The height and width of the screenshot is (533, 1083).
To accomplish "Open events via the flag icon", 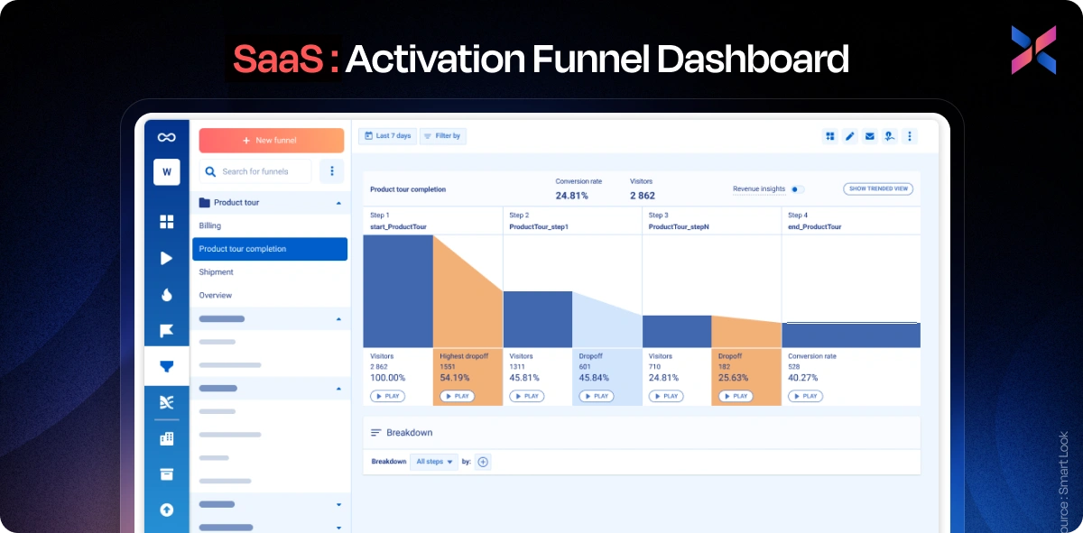I will coord(166,330).
